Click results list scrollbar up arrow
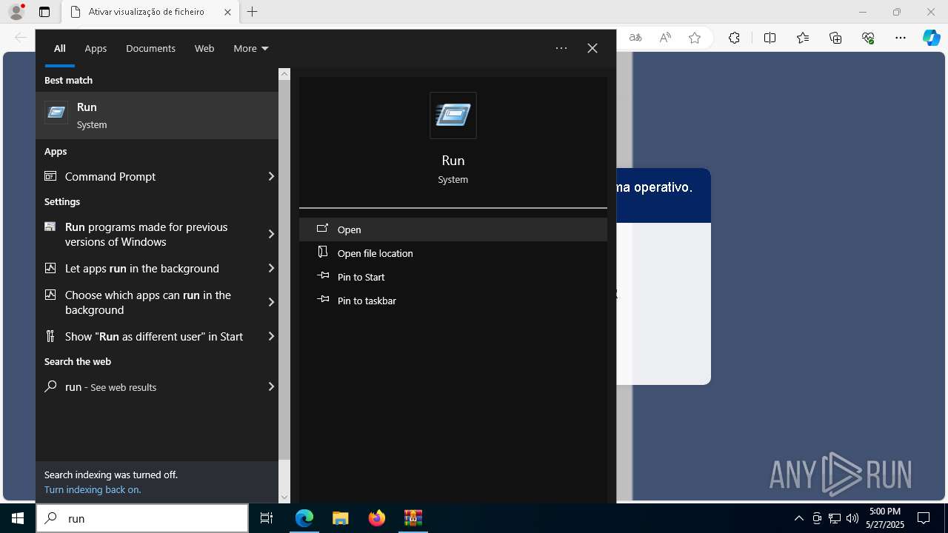 (x=284, y=74)
